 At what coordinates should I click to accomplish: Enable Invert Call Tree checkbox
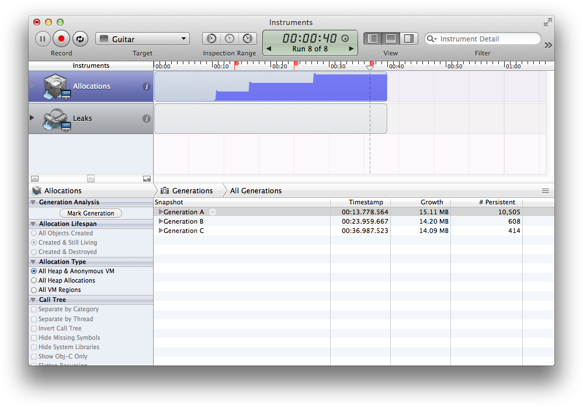click(34, 329)
